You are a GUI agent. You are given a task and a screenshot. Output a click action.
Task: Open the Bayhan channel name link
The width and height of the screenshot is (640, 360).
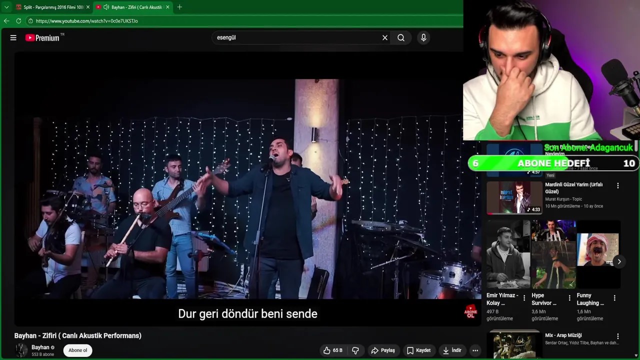pyautogui.click(x=40, y=347)
